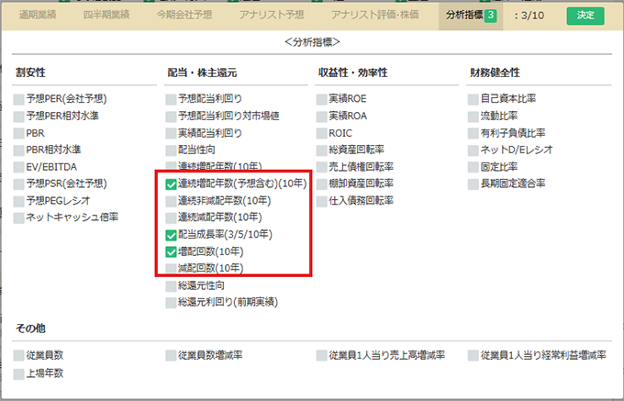624x401 pixels.
Task: Uncheck 連続増配年数(予想含む)(10年)
Action: 171,184
